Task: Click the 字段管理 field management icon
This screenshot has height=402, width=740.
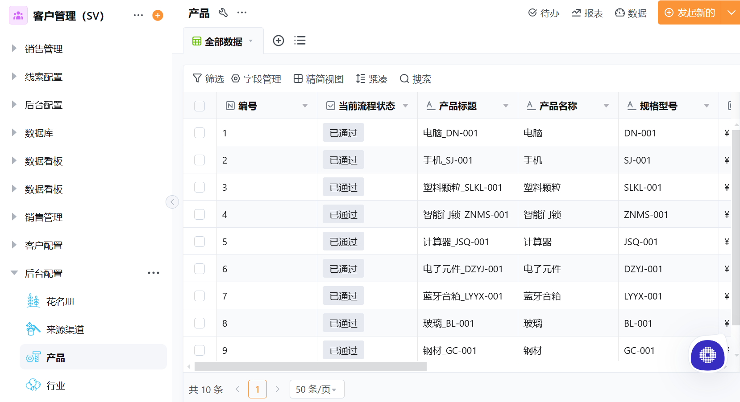Action: click(236, 78)
